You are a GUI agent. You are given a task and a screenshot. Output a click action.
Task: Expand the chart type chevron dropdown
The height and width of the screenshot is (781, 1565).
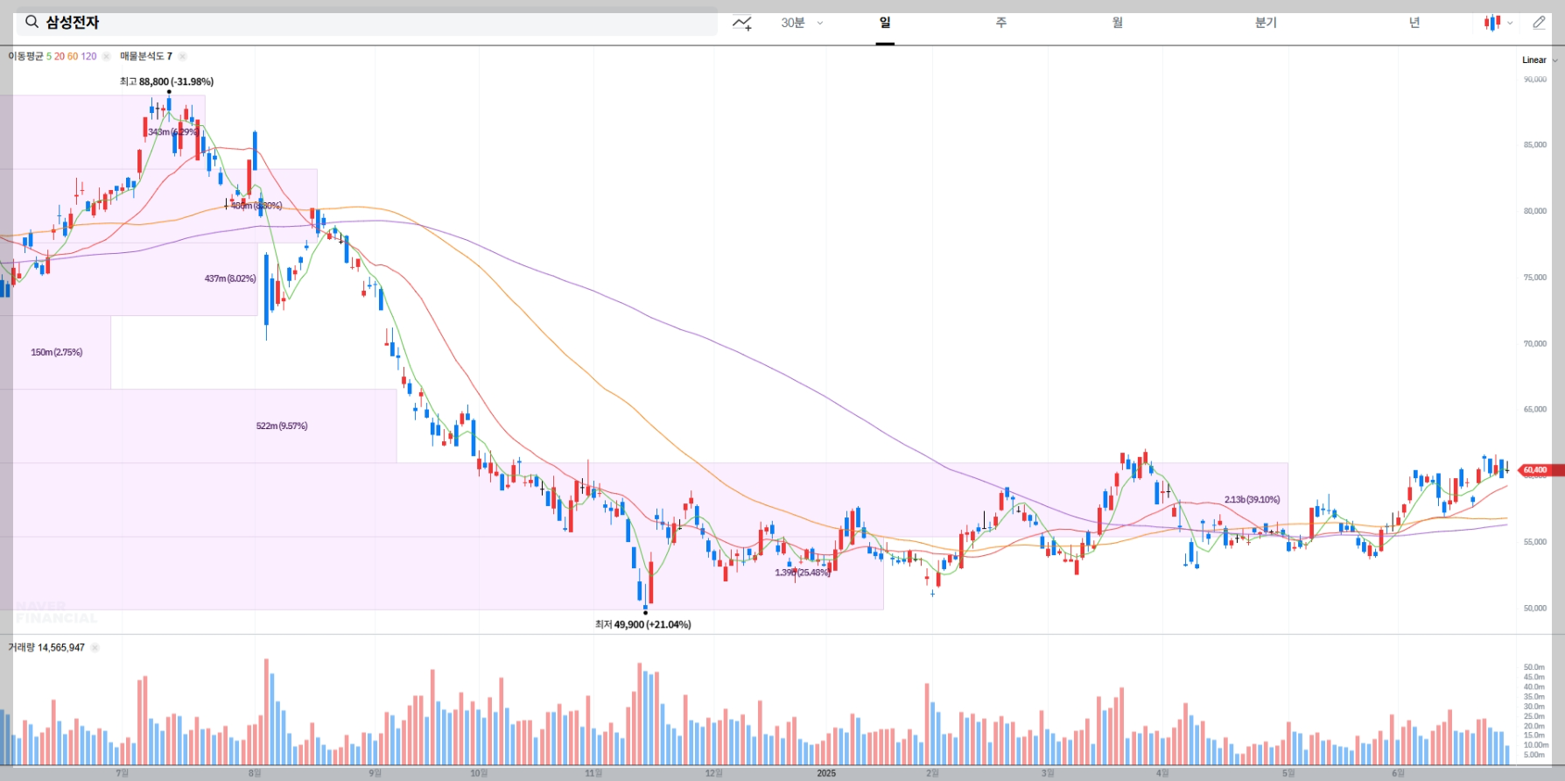(x=1510, y=24)
